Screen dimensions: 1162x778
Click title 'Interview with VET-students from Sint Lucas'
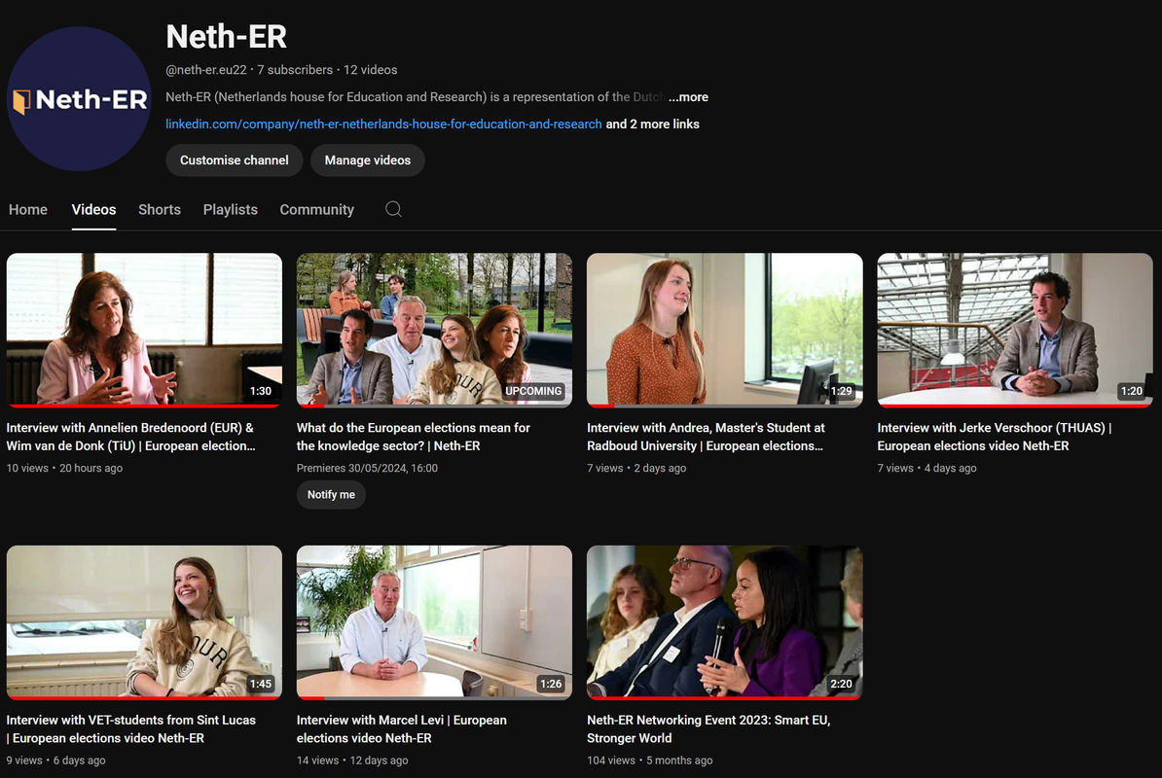coord(131,729)
